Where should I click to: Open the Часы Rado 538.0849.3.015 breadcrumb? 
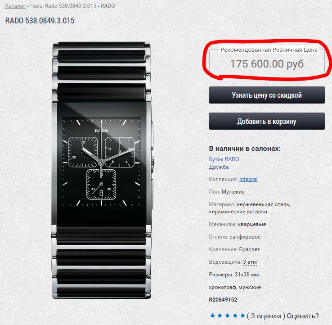[x=63, y=6]
